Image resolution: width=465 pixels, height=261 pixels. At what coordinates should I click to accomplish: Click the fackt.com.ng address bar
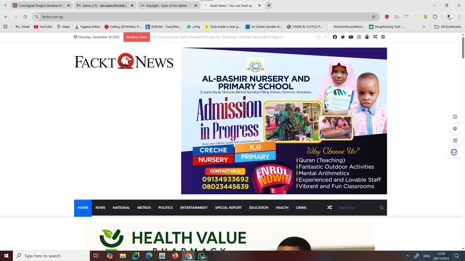pyautogui.click(x=205, y=17)
